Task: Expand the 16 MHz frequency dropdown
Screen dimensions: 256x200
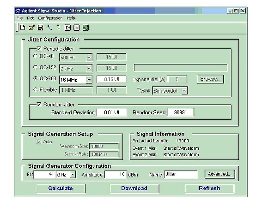Action: 89,80
